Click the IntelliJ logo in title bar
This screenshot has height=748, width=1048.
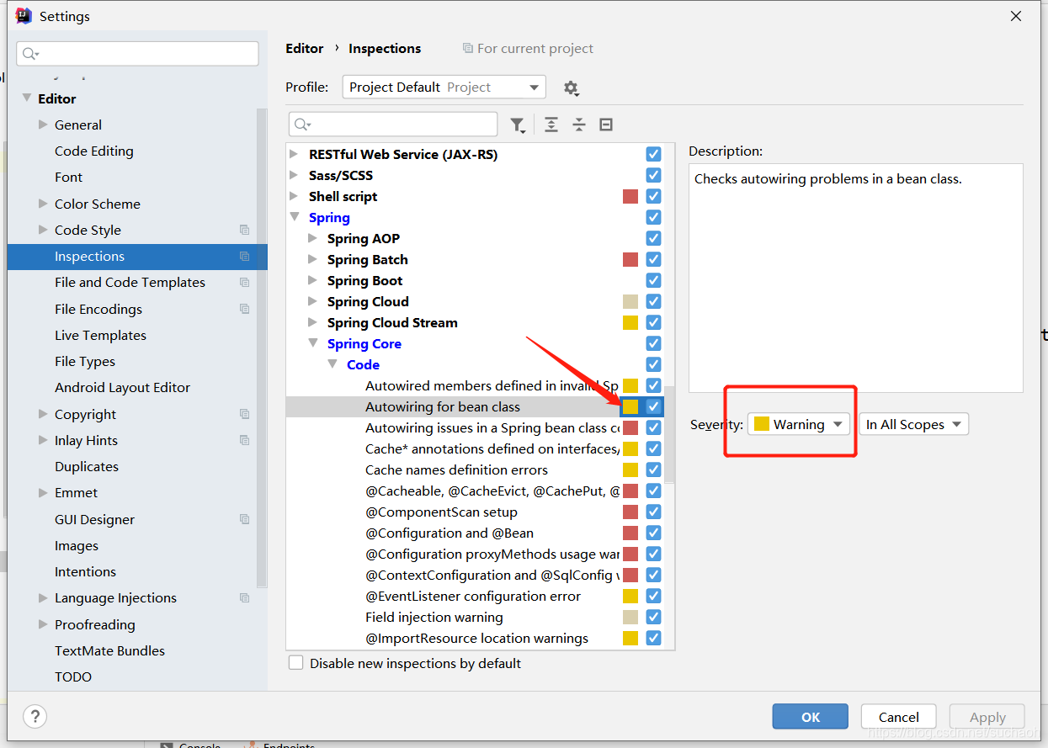point(24,16)
